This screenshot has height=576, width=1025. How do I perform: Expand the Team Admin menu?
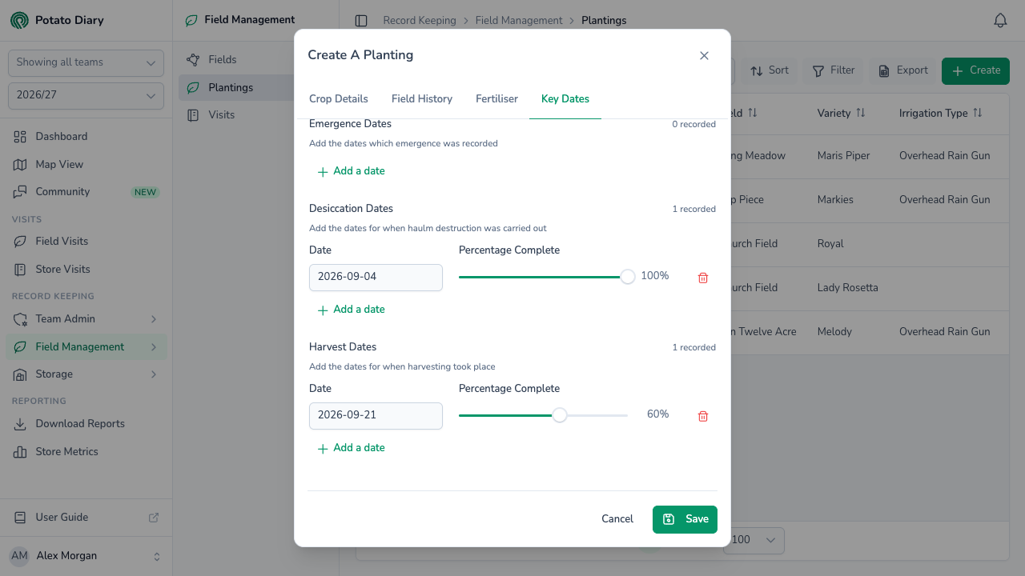[86, 319]
